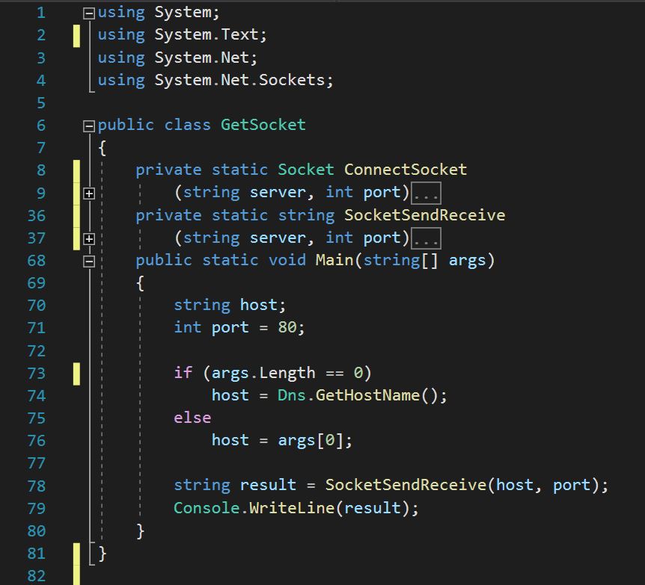Click the port value 80

(287, 328)
